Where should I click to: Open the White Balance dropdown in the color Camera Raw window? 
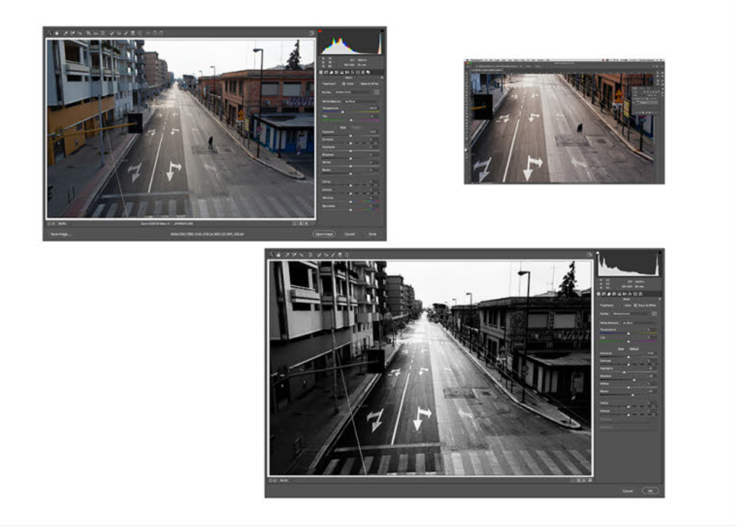(361, 102)
